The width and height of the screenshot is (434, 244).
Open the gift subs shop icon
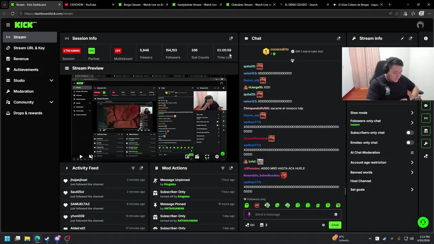(262, 225)
